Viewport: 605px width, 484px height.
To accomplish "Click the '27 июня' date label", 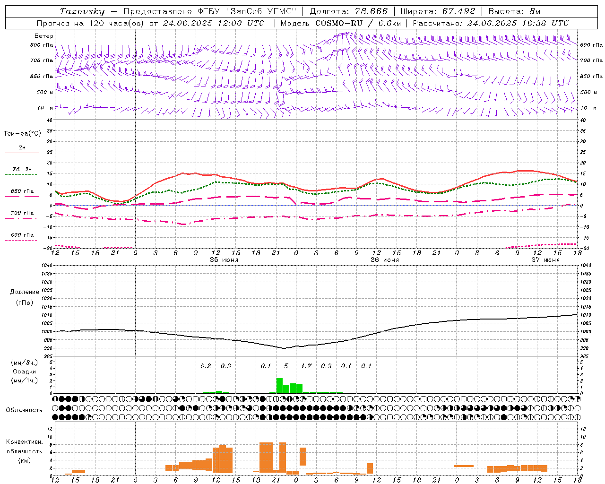I will tap(545, 260).
